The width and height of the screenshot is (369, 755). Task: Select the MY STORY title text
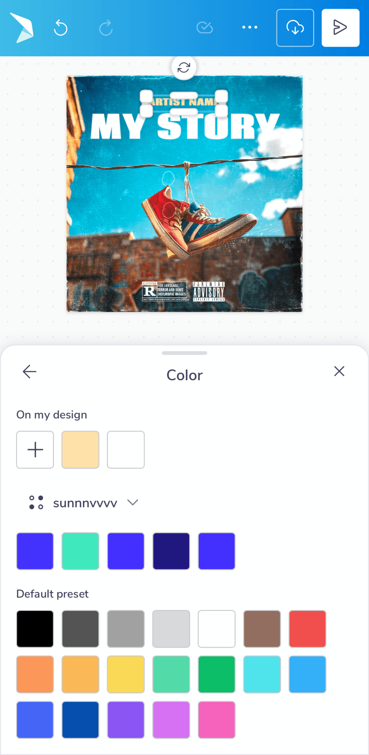184,126
